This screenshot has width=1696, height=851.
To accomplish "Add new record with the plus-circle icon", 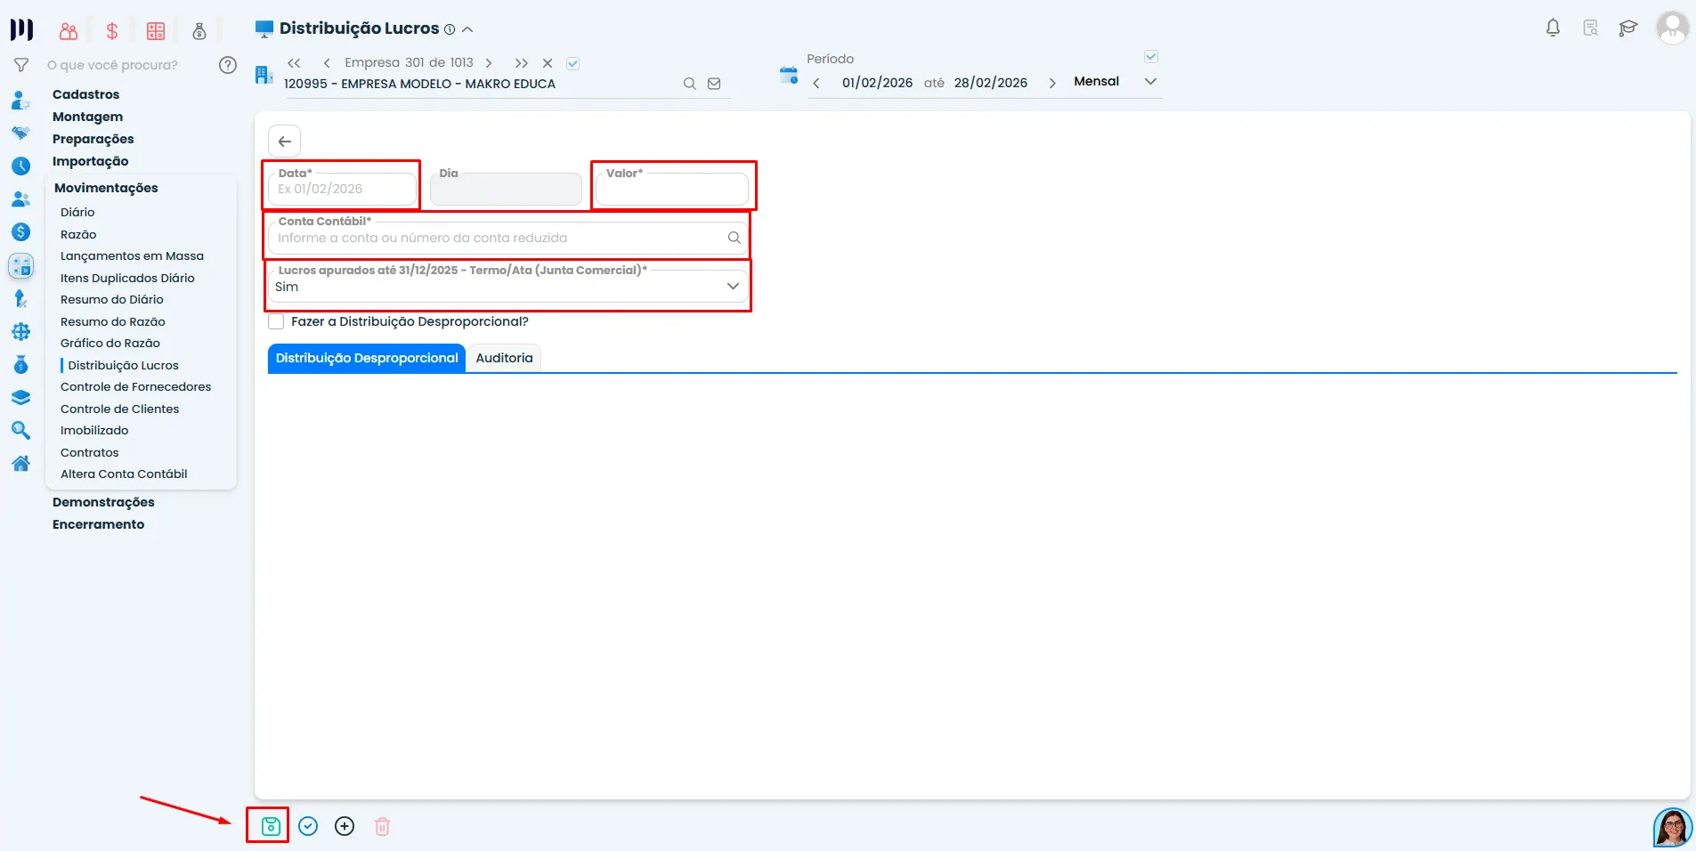I will point(345,826).
